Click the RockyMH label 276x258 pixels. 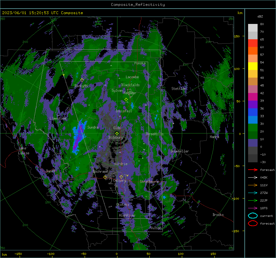pos(81,86)
